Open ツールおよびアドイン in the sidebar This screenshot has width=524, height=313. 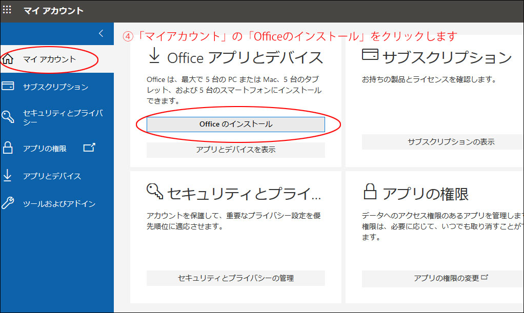[59, 204]
